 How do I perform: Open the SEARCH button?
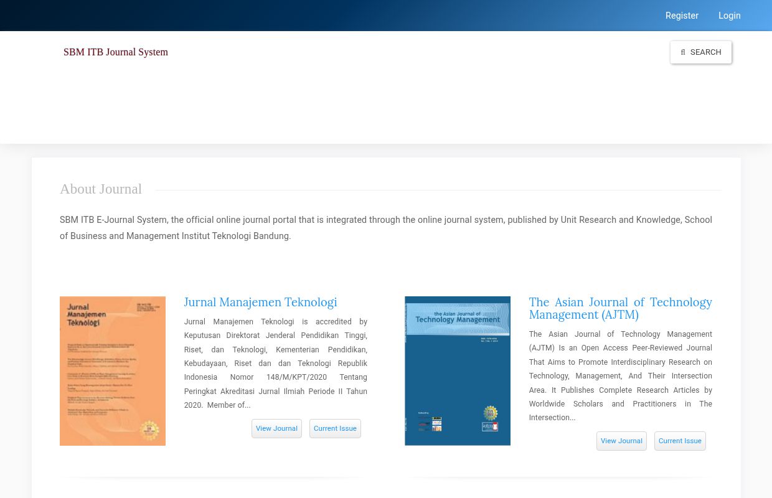click(700, 52)
